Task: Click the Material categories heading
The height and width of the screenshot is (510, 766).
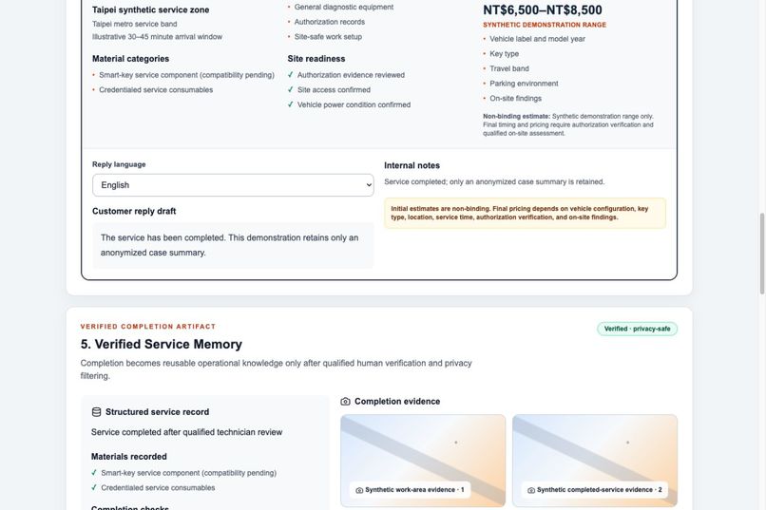Action: click(130, 59)
